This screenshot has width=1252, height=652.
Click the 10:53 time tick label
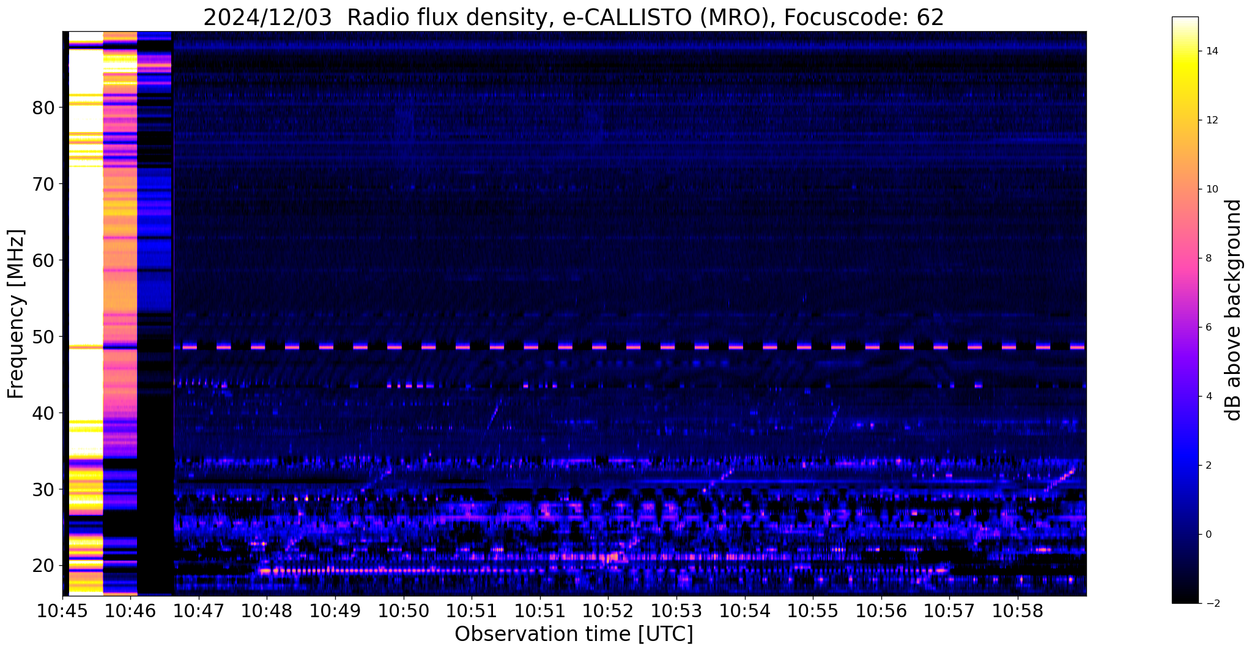[x=676, y=611]
